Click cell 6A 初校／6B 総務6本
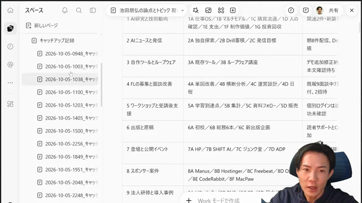 click(x=243, y=132)
